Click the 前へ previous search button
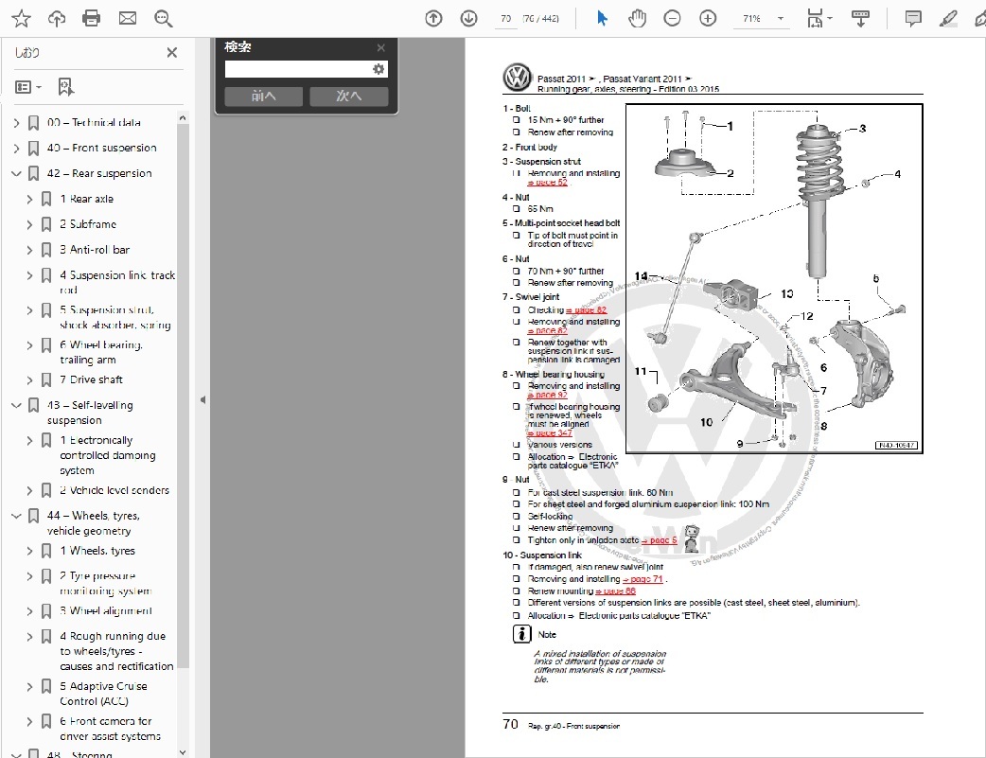Image resolution: width=986 pixels, height=758 pixels. point(263,97)
